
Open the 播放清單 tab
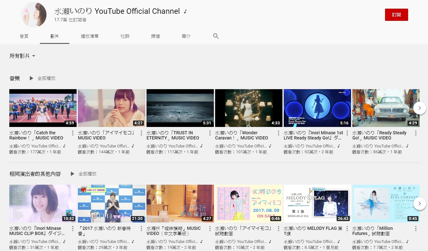pos(90,36)
